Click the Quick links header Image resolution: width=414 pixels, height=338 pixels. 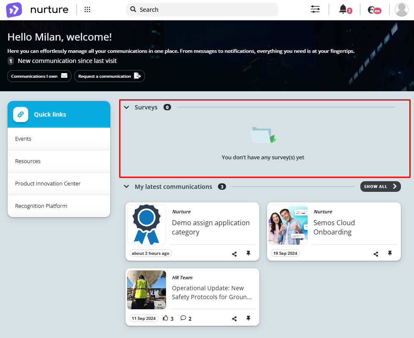pos(59,114)
